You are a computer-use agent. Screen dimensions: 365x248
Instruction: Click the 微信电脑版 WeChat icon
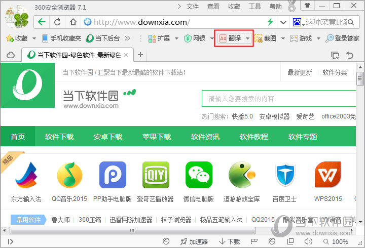(199, 175)
